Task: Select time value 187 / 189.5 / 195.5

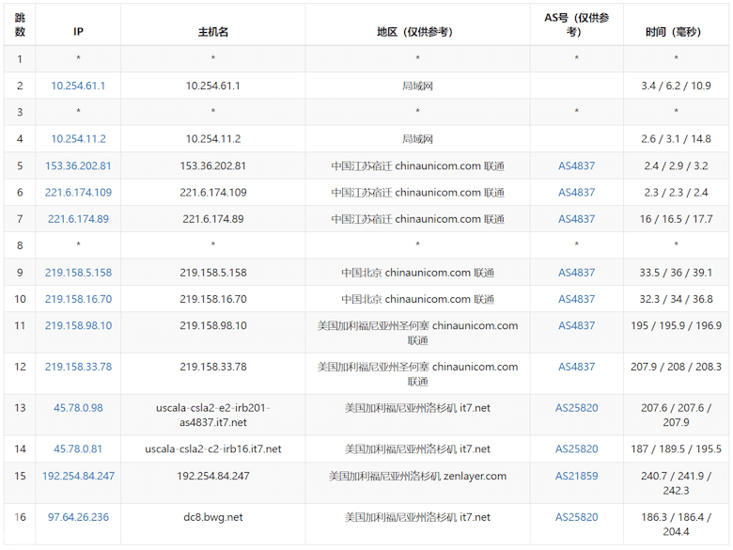Action: pos(676,449)
